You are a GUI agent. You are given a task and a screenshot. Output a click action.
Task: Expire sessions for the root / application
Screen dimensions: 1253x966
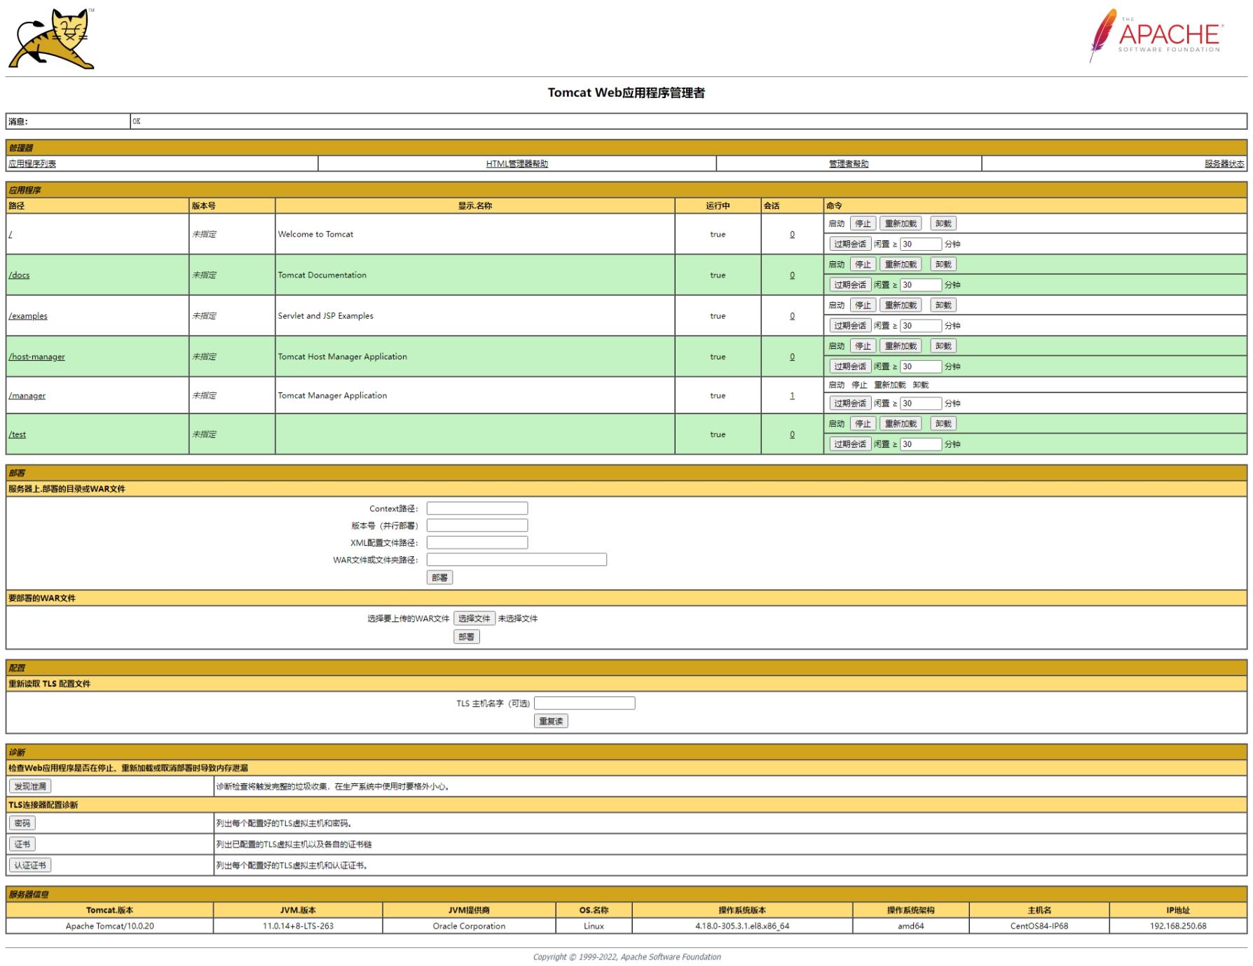tap(850, 244)
